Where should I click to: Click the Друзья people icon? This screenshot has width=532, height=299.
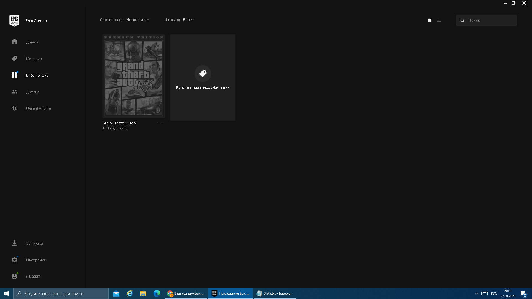tap(14, 92)
